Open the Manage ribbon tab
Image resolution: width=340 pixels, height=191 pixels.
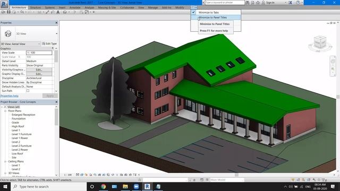click(x=153, y=7)
